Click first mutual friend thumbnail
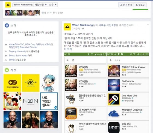153x133 pixels. 8,13
